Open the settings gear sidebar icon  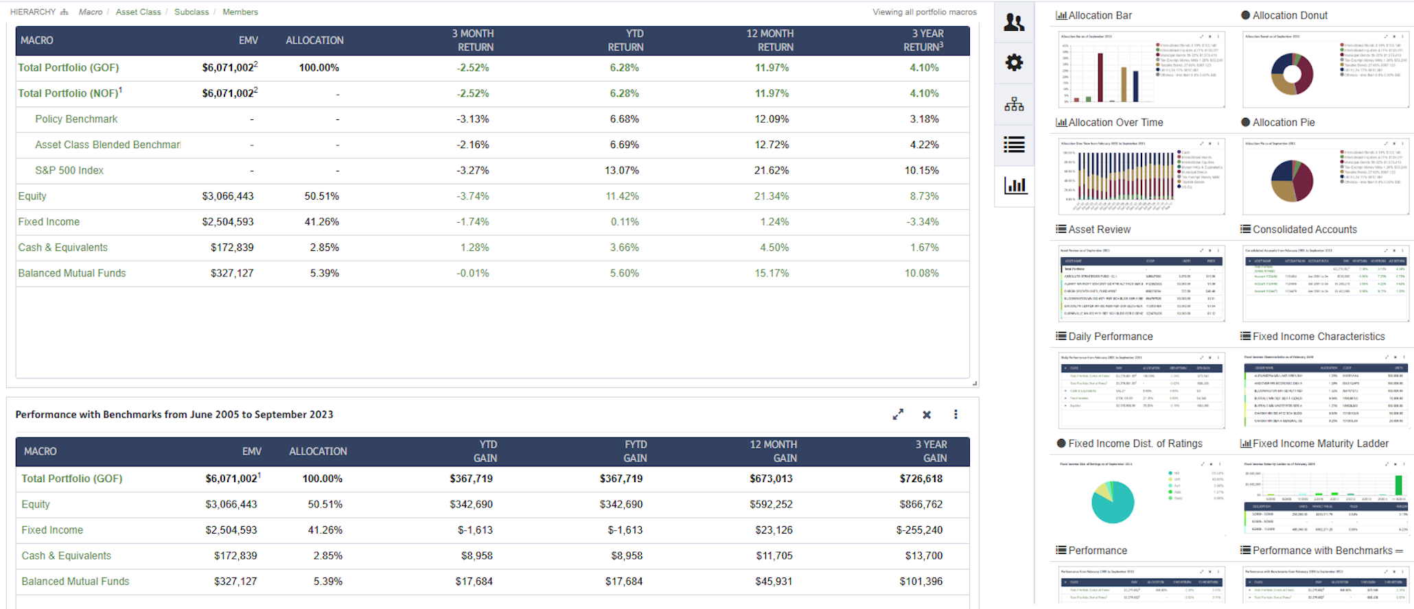click(x=1014, y=63)
